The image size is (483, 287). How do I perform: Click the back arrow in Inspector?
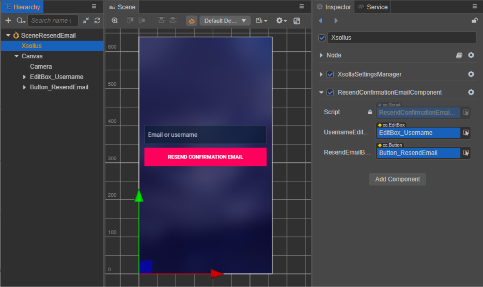click(x=321, y=21)
